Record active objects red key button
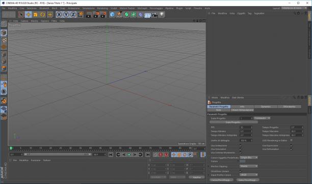 pos(155,154)
